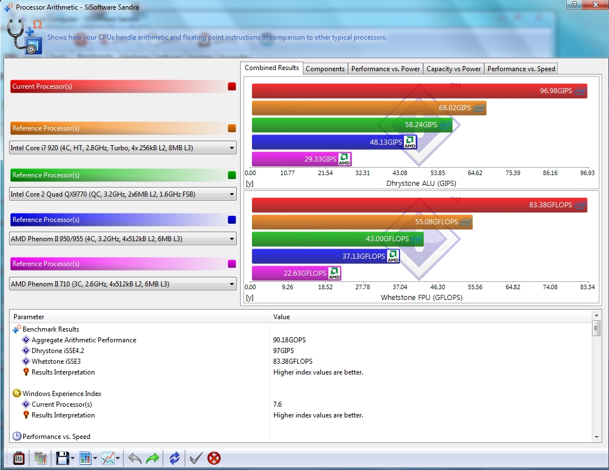Click the title bar help question-mark button

[x=575, y=5]
